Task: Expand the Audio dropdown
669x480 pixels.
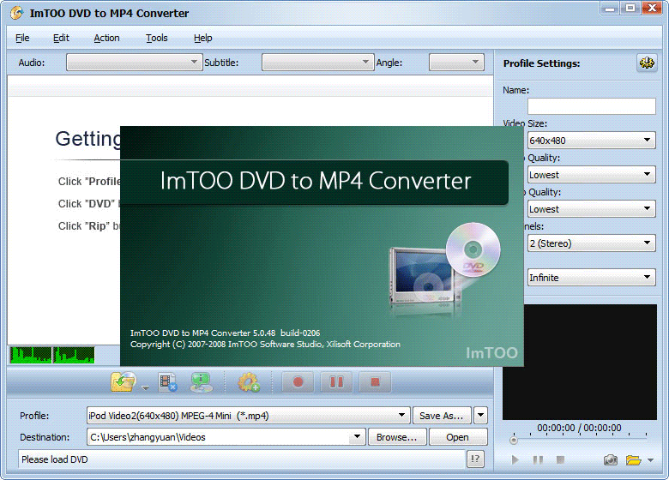Action: pyautogui.click(x=134, y=63)
